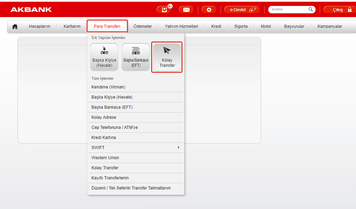The image size is (356, 209).
Task: Choose Başka Bankaya (EFT) shortcut tile
Action: coord(136,57)
